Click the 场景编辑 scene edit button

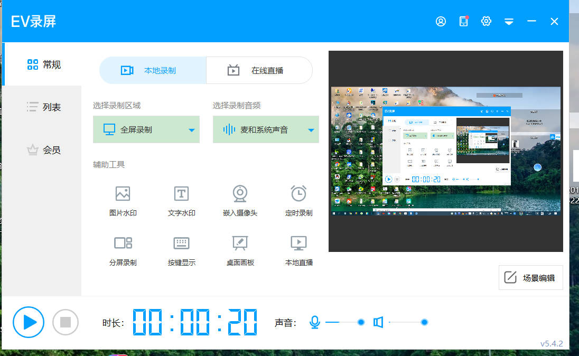pos(530,278)
